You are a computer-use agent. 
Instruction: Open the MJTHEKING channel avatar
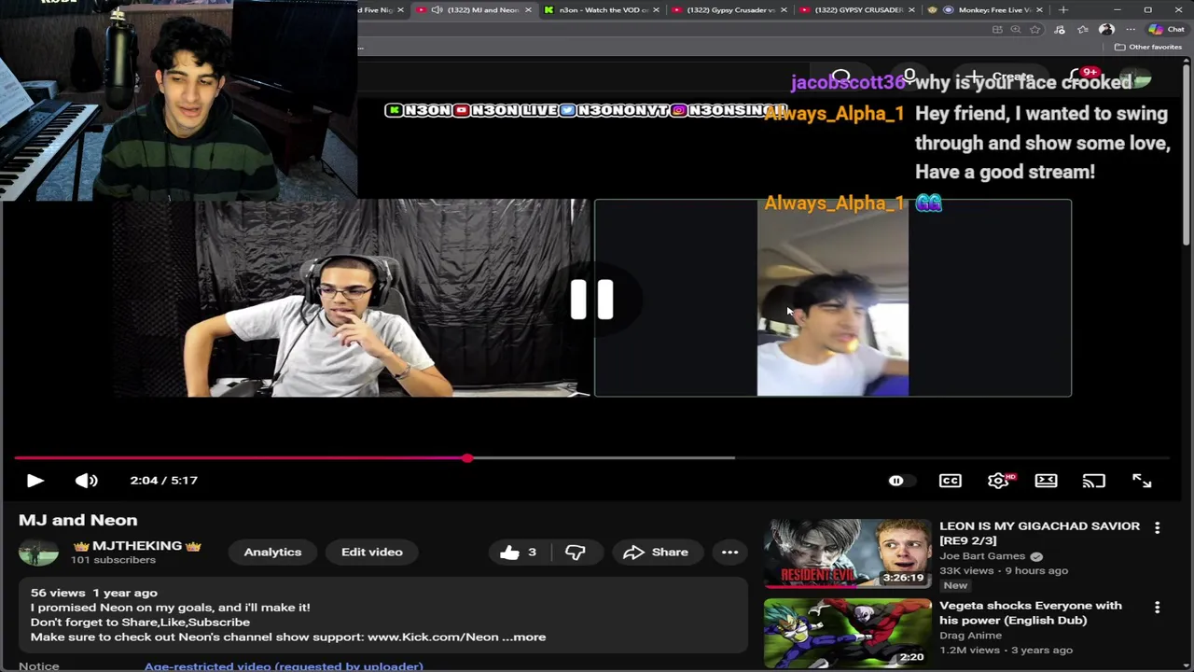(x=38, y=553)
